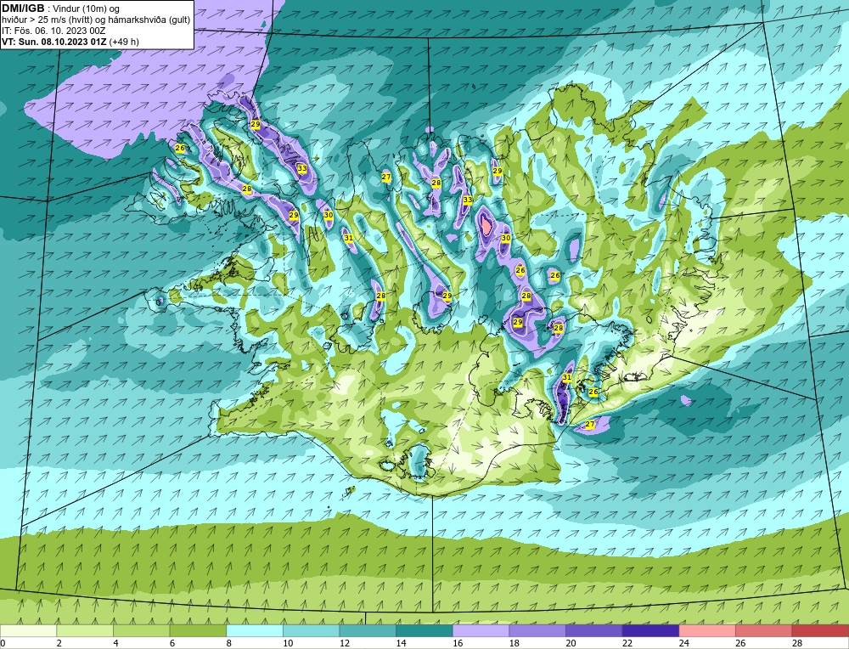Viewport: 849px width, 649px height.
Task: Select the light cyan 8–10 m/s legend swatch
Action: [255, 631]
